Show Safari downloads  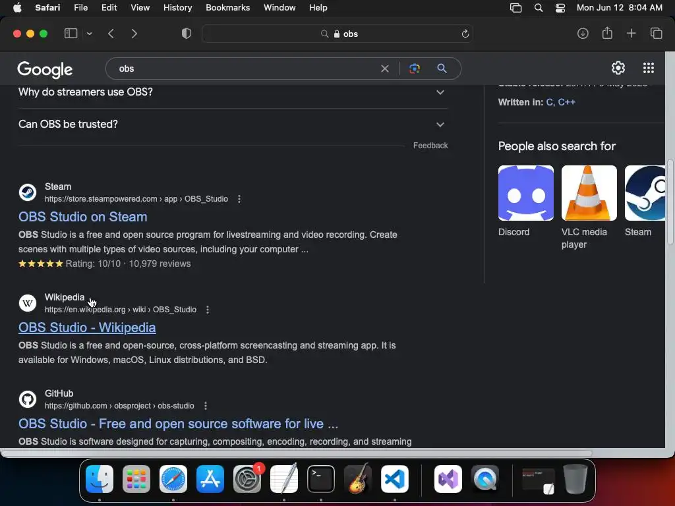pyautogui.click(x=583, y=33)
